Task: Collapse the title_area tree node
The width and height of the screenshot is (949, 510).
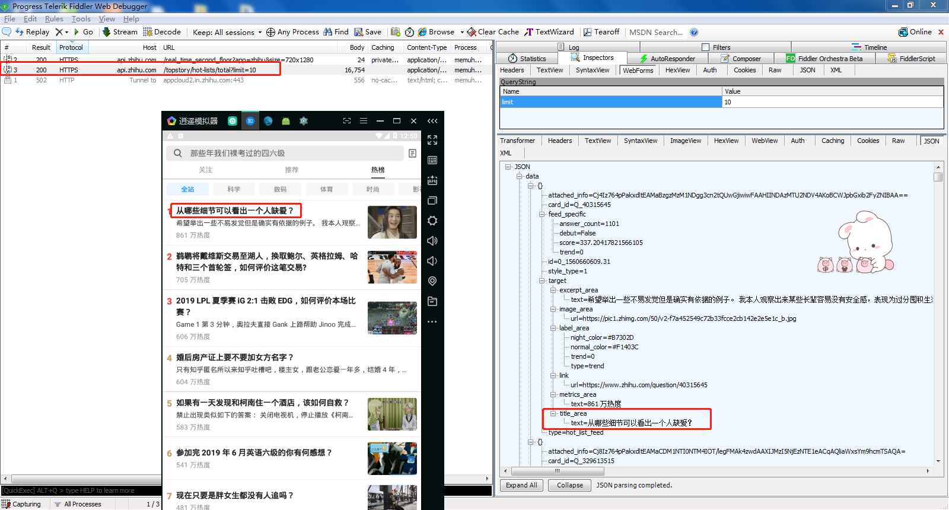Action: point(553,413)
